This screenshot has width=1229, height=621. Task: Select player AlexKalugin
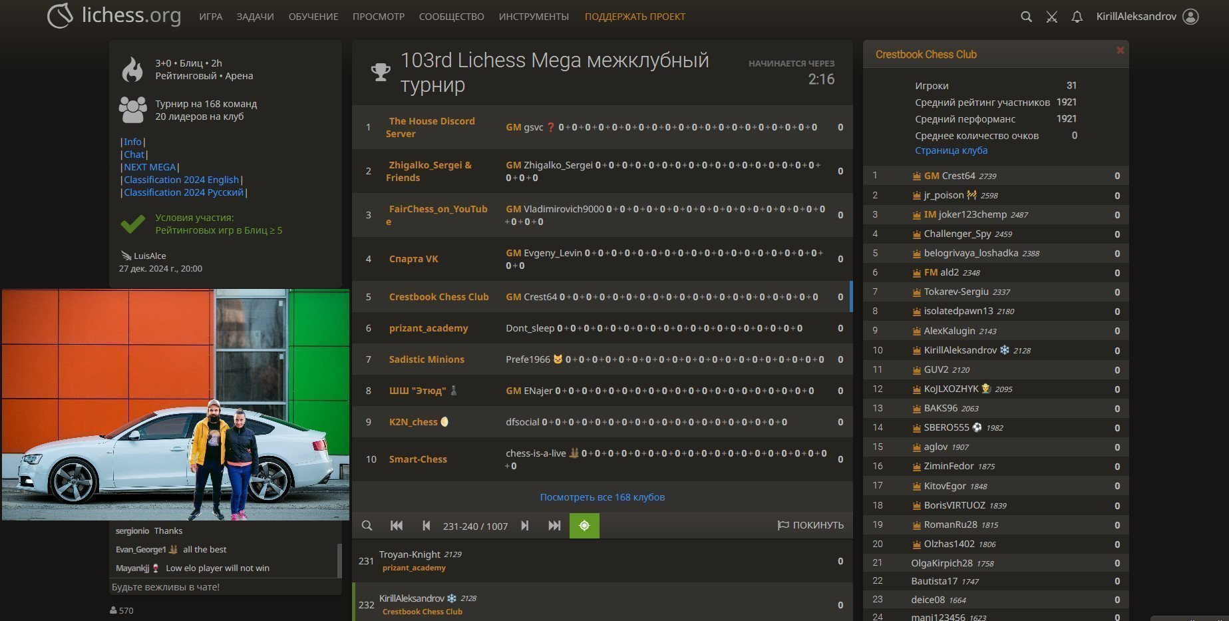(996, 331)
